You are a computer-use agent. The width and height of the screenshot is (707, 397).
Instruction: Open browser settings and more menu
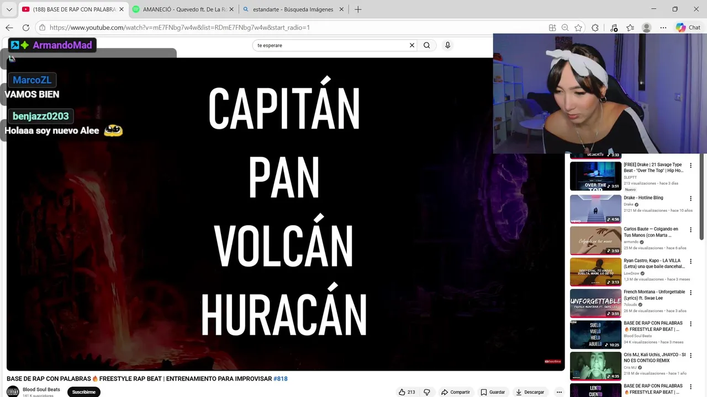pyautogui.click(x=663, y=28)
